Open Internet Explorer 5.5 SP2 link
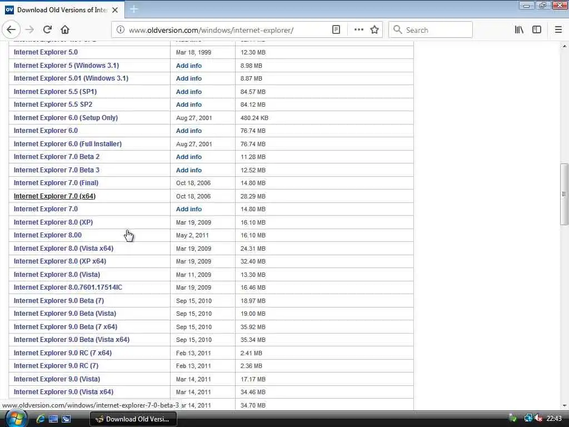Screen dimensions: 569x427 coord(53,105)
